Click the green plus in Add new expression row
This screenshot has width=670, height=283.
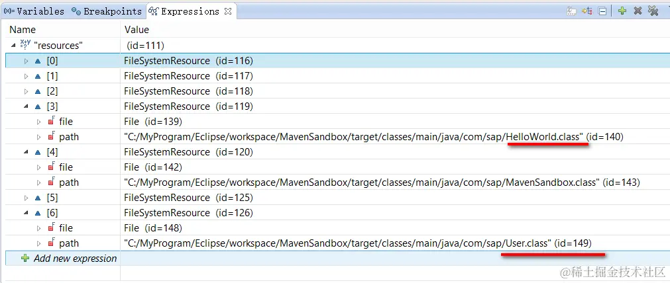[26, 259]
